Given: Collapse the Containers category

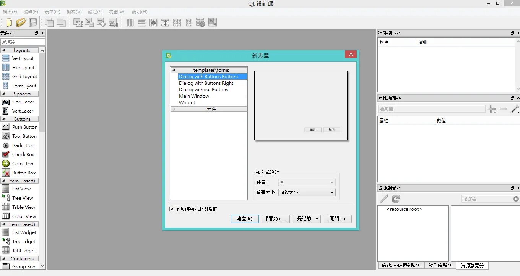Looking at the screenshot, I should pyautogui.click(x=3, y=259).
